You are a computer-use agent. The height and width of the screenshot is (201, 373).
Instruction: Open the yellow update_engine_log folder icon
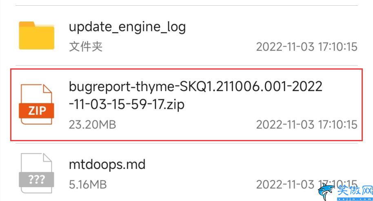pyautogui.click(x=37, y=35)
